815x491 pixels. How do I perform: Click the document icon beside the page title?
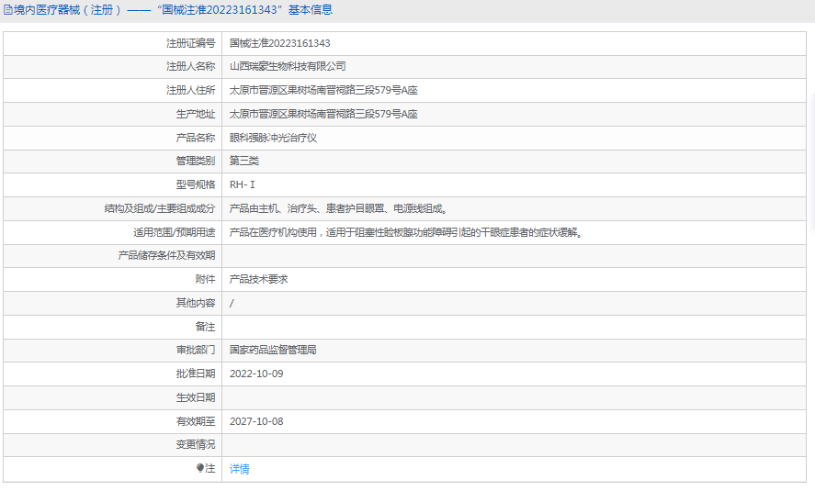7,10
